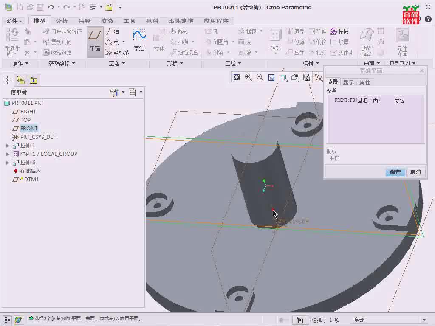Screen dimensions: 435x326
Task: Open the 文件 menu
Action: [13, 21]
